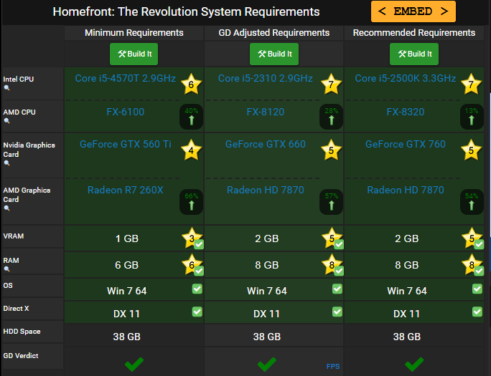Open the Core i5-2500K 3.3GHz link

point(405,78)
